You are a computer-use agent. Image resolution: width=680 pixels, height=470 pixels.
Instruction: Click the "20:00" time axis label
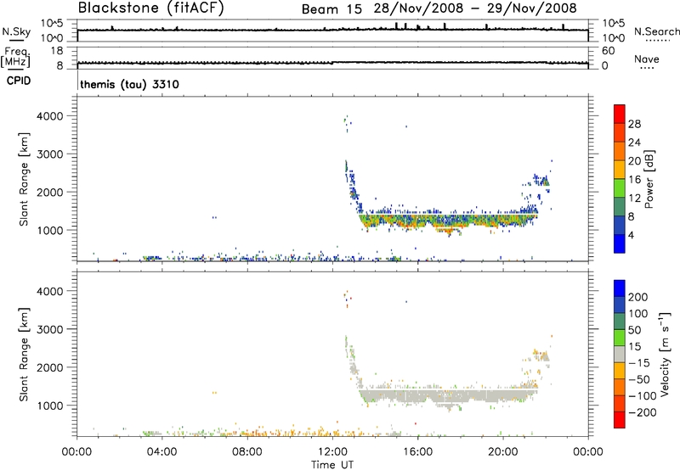point(502,452)
